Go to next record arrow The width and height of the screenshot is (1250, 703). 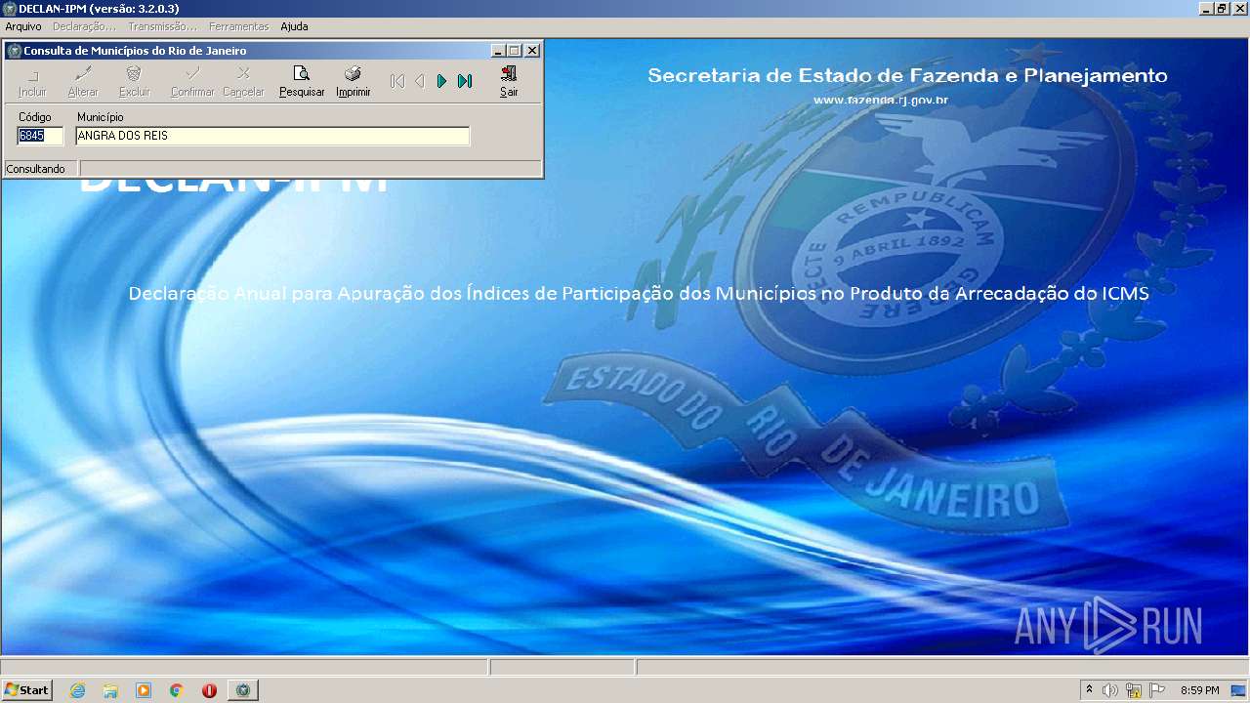(x=441, y=82)
